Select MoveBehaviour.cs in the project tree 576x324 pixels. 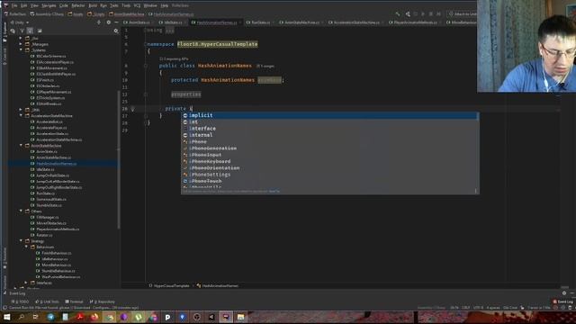(56, 265)
